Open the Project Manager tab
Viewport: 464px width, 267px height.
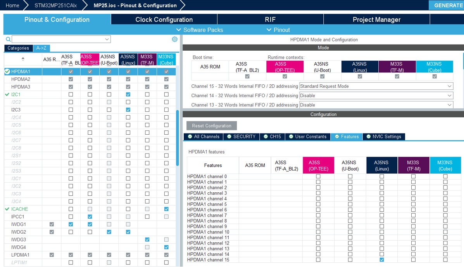(376, 19)
